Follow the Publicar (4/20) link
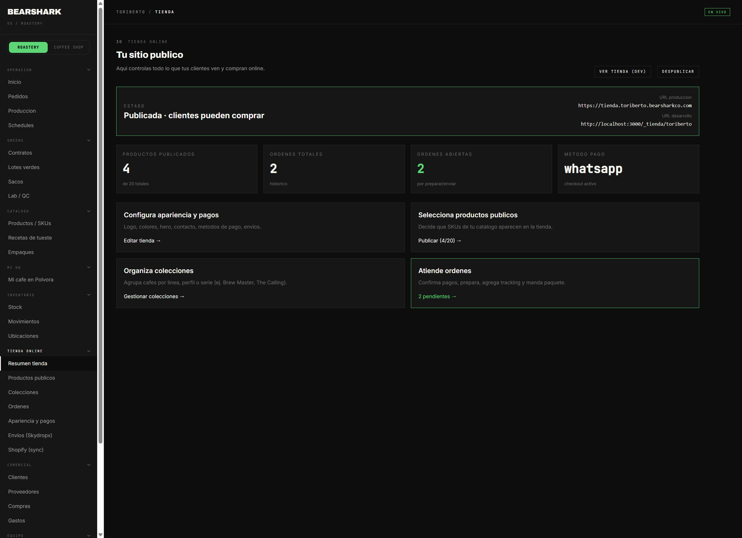 coord(440,241)
